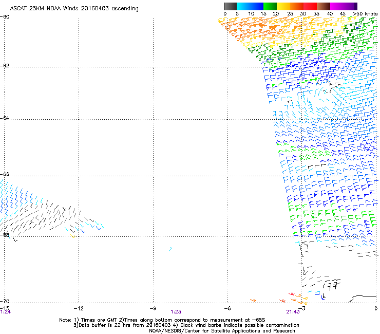Image resolution: width=380 pixels, height=334 pixels.
Task: Click the magenta 40-45 knots color bar segment
Action: [337, 6]
